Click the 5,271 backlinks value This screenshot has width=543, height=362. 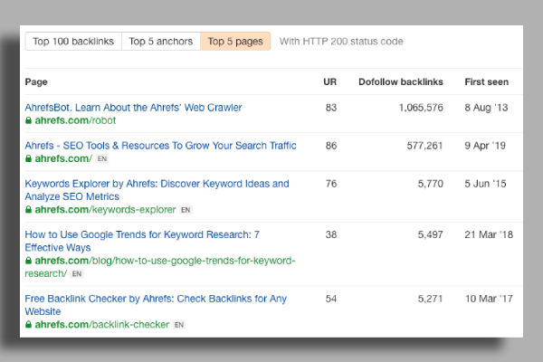click(x=431, y=299)
